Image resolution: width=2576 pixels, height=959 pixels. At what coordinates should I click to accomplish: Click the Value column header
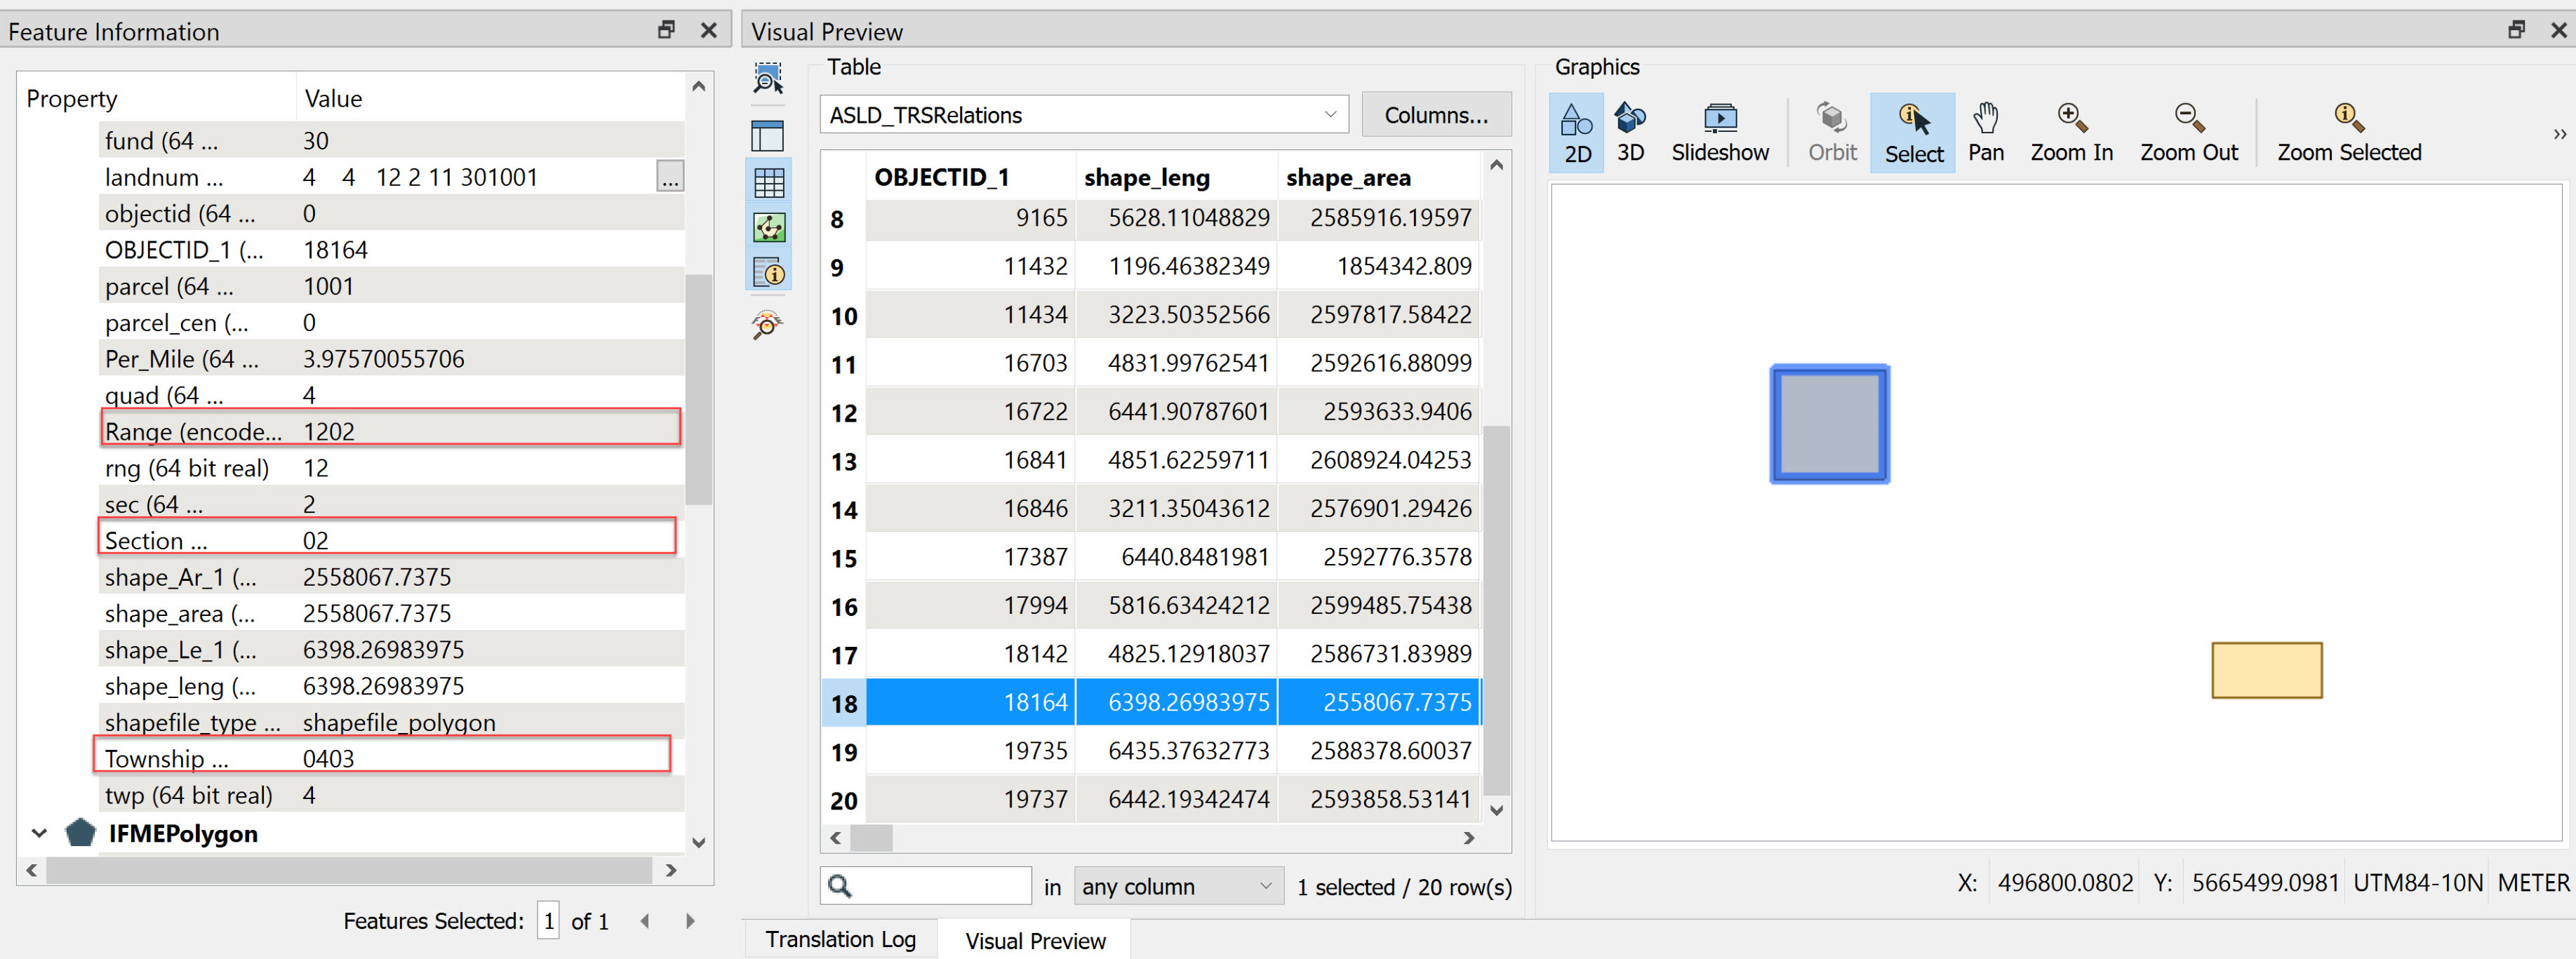click(333, 99)
